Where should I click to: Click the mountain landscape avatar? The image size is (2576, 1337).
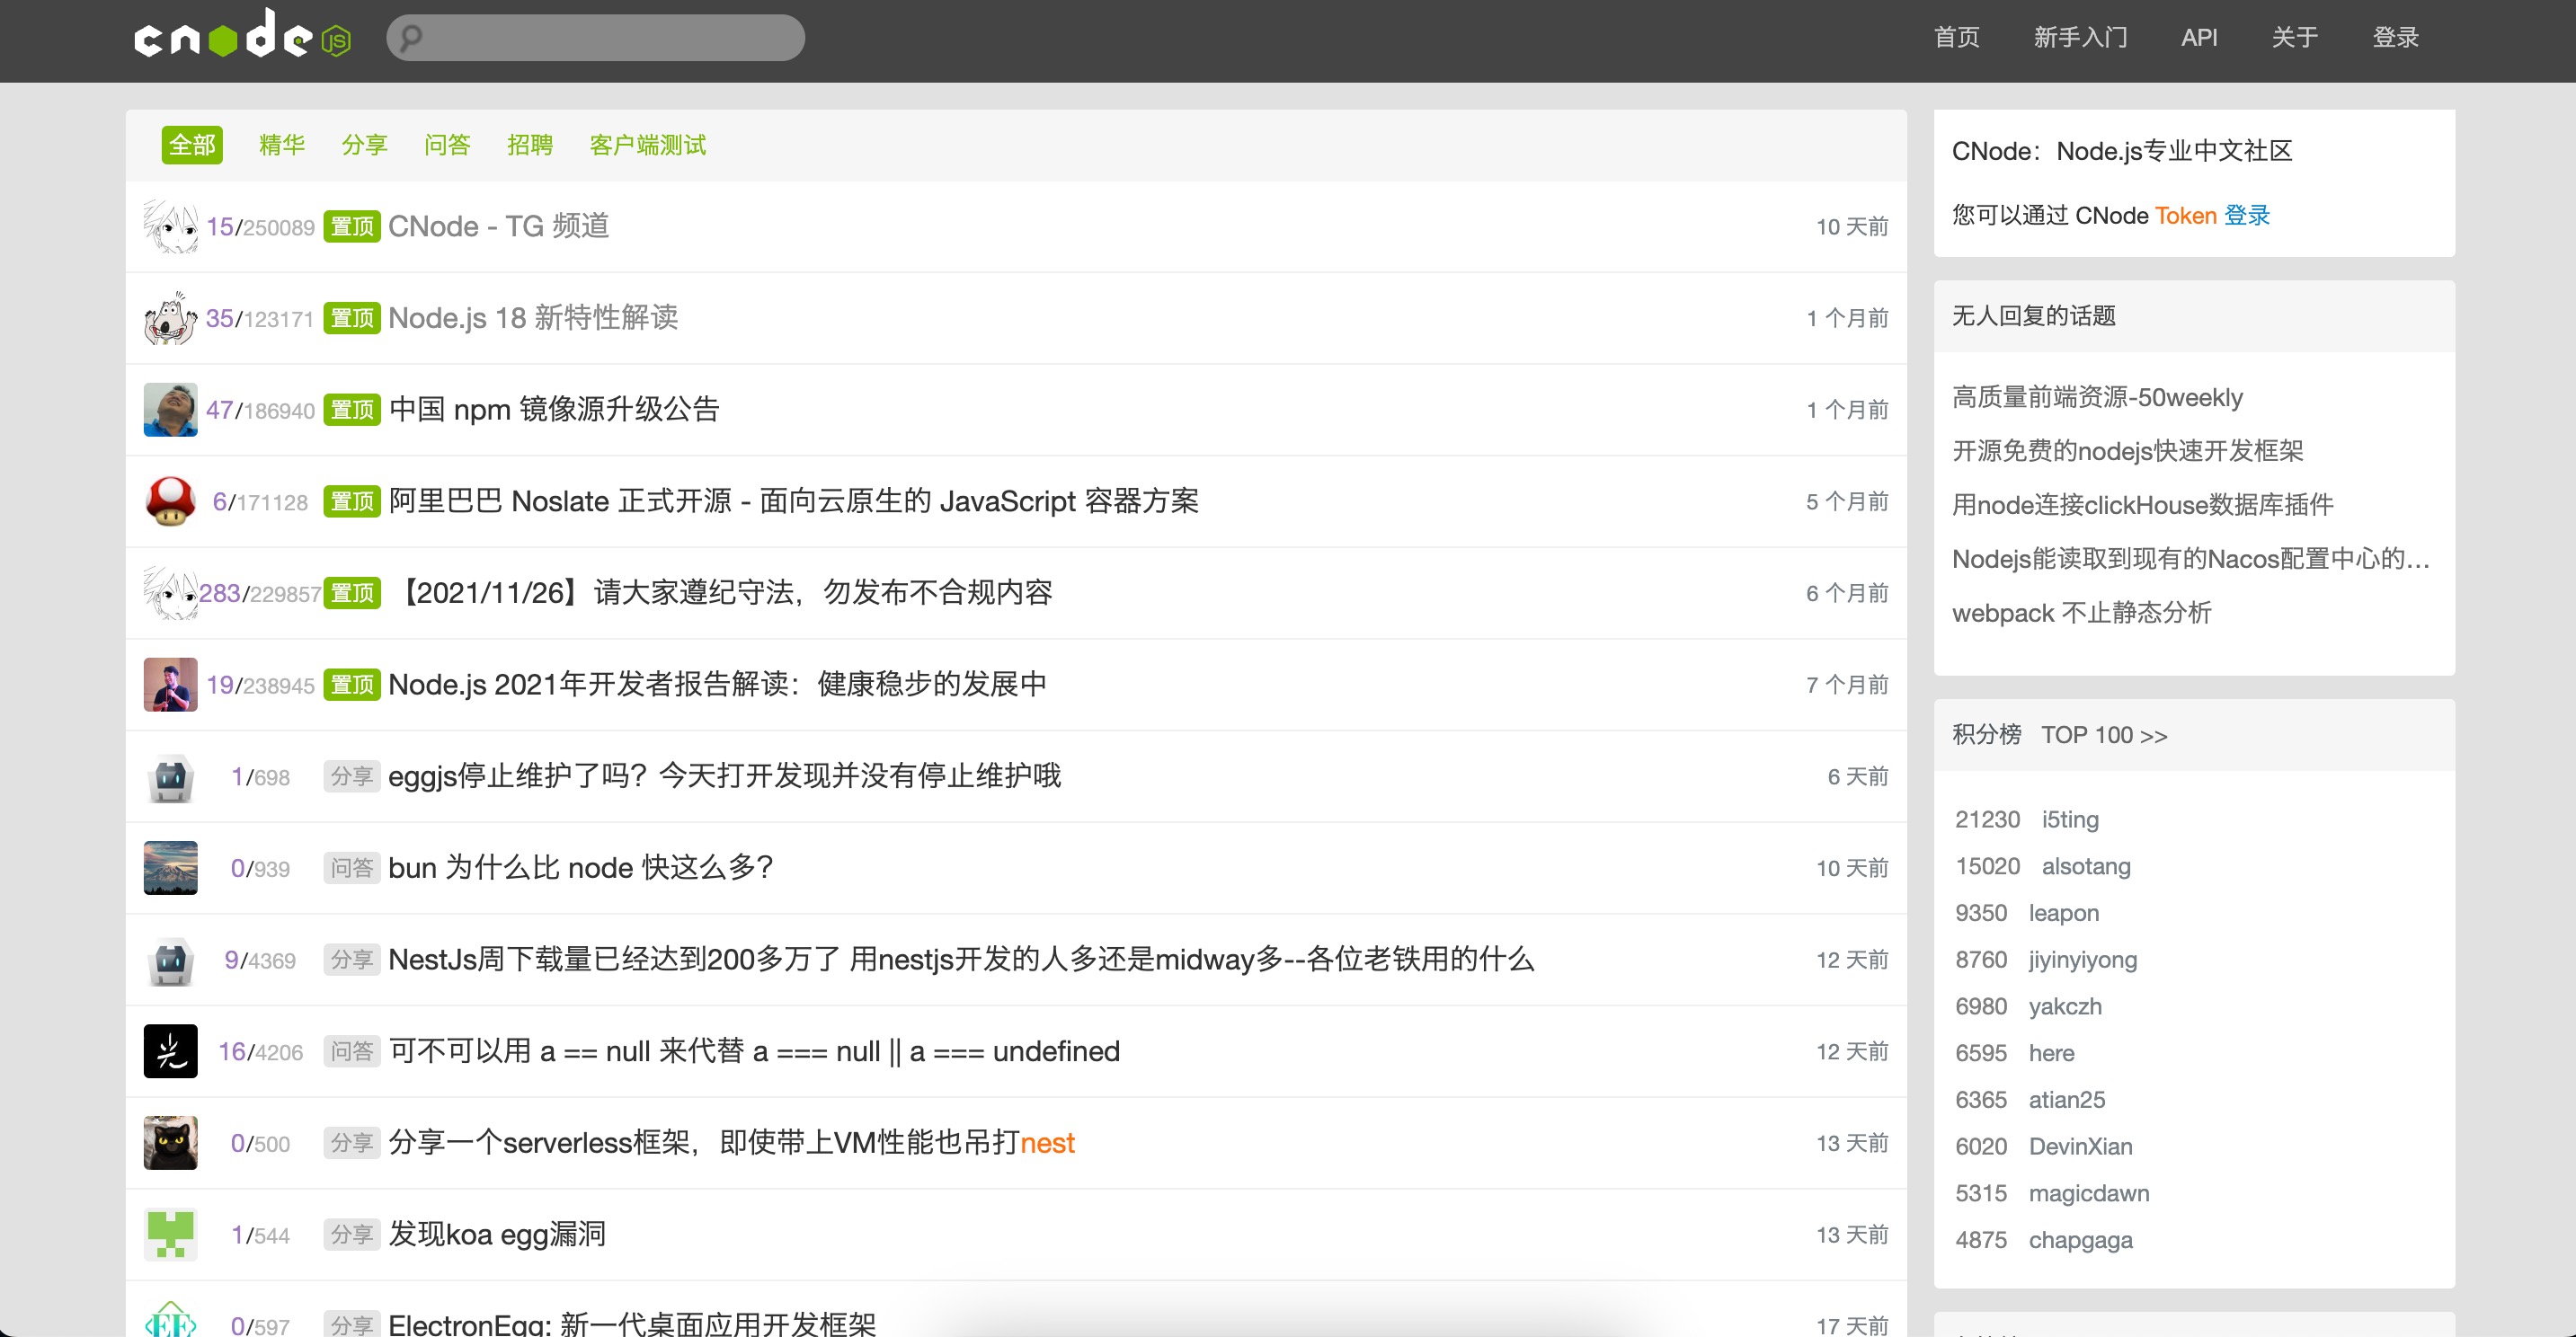pyautogui.click(x=170, y=867)
